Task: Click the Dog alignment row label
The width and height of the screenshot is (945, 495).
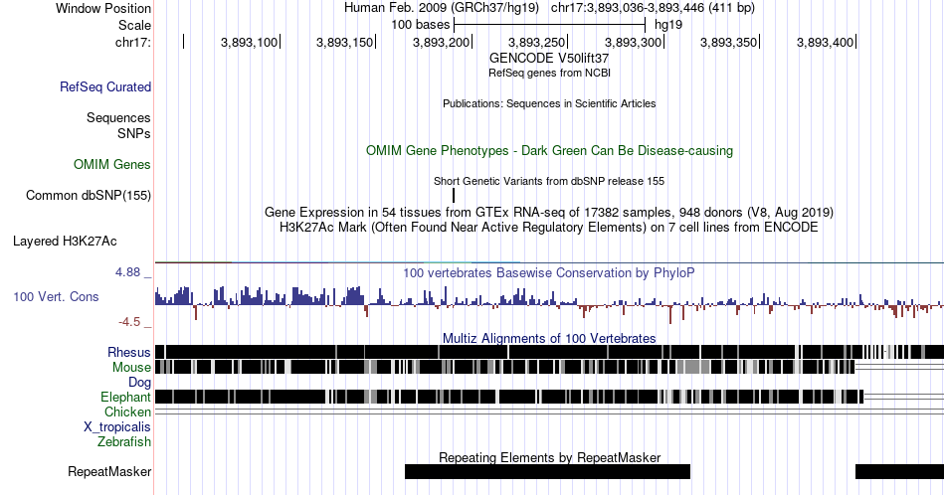Action: tap(140, 383)
